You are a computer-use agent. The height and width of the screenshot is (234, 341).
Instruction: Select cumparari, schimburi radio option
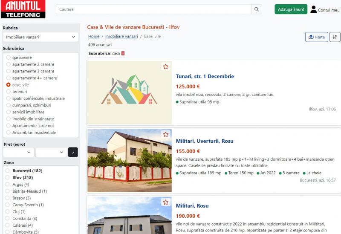click(x=8, y=105)
